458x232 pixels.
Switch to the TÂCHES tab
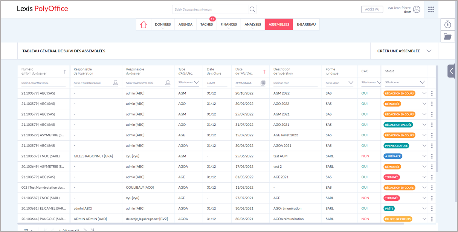tap(206, 24)
